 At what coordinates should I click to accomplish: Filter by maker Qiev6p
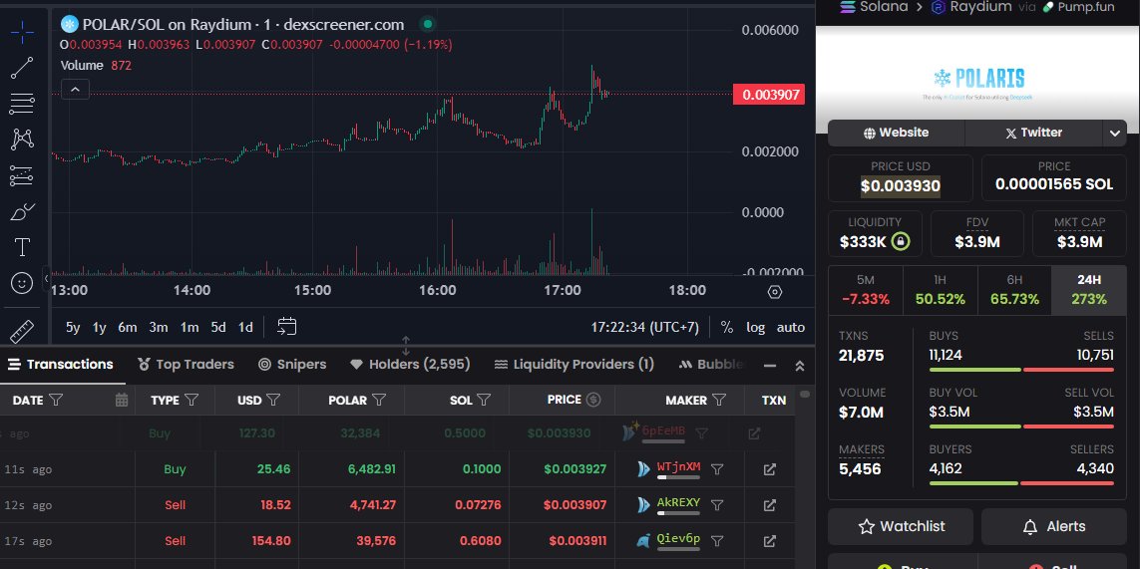click(717, 541)
